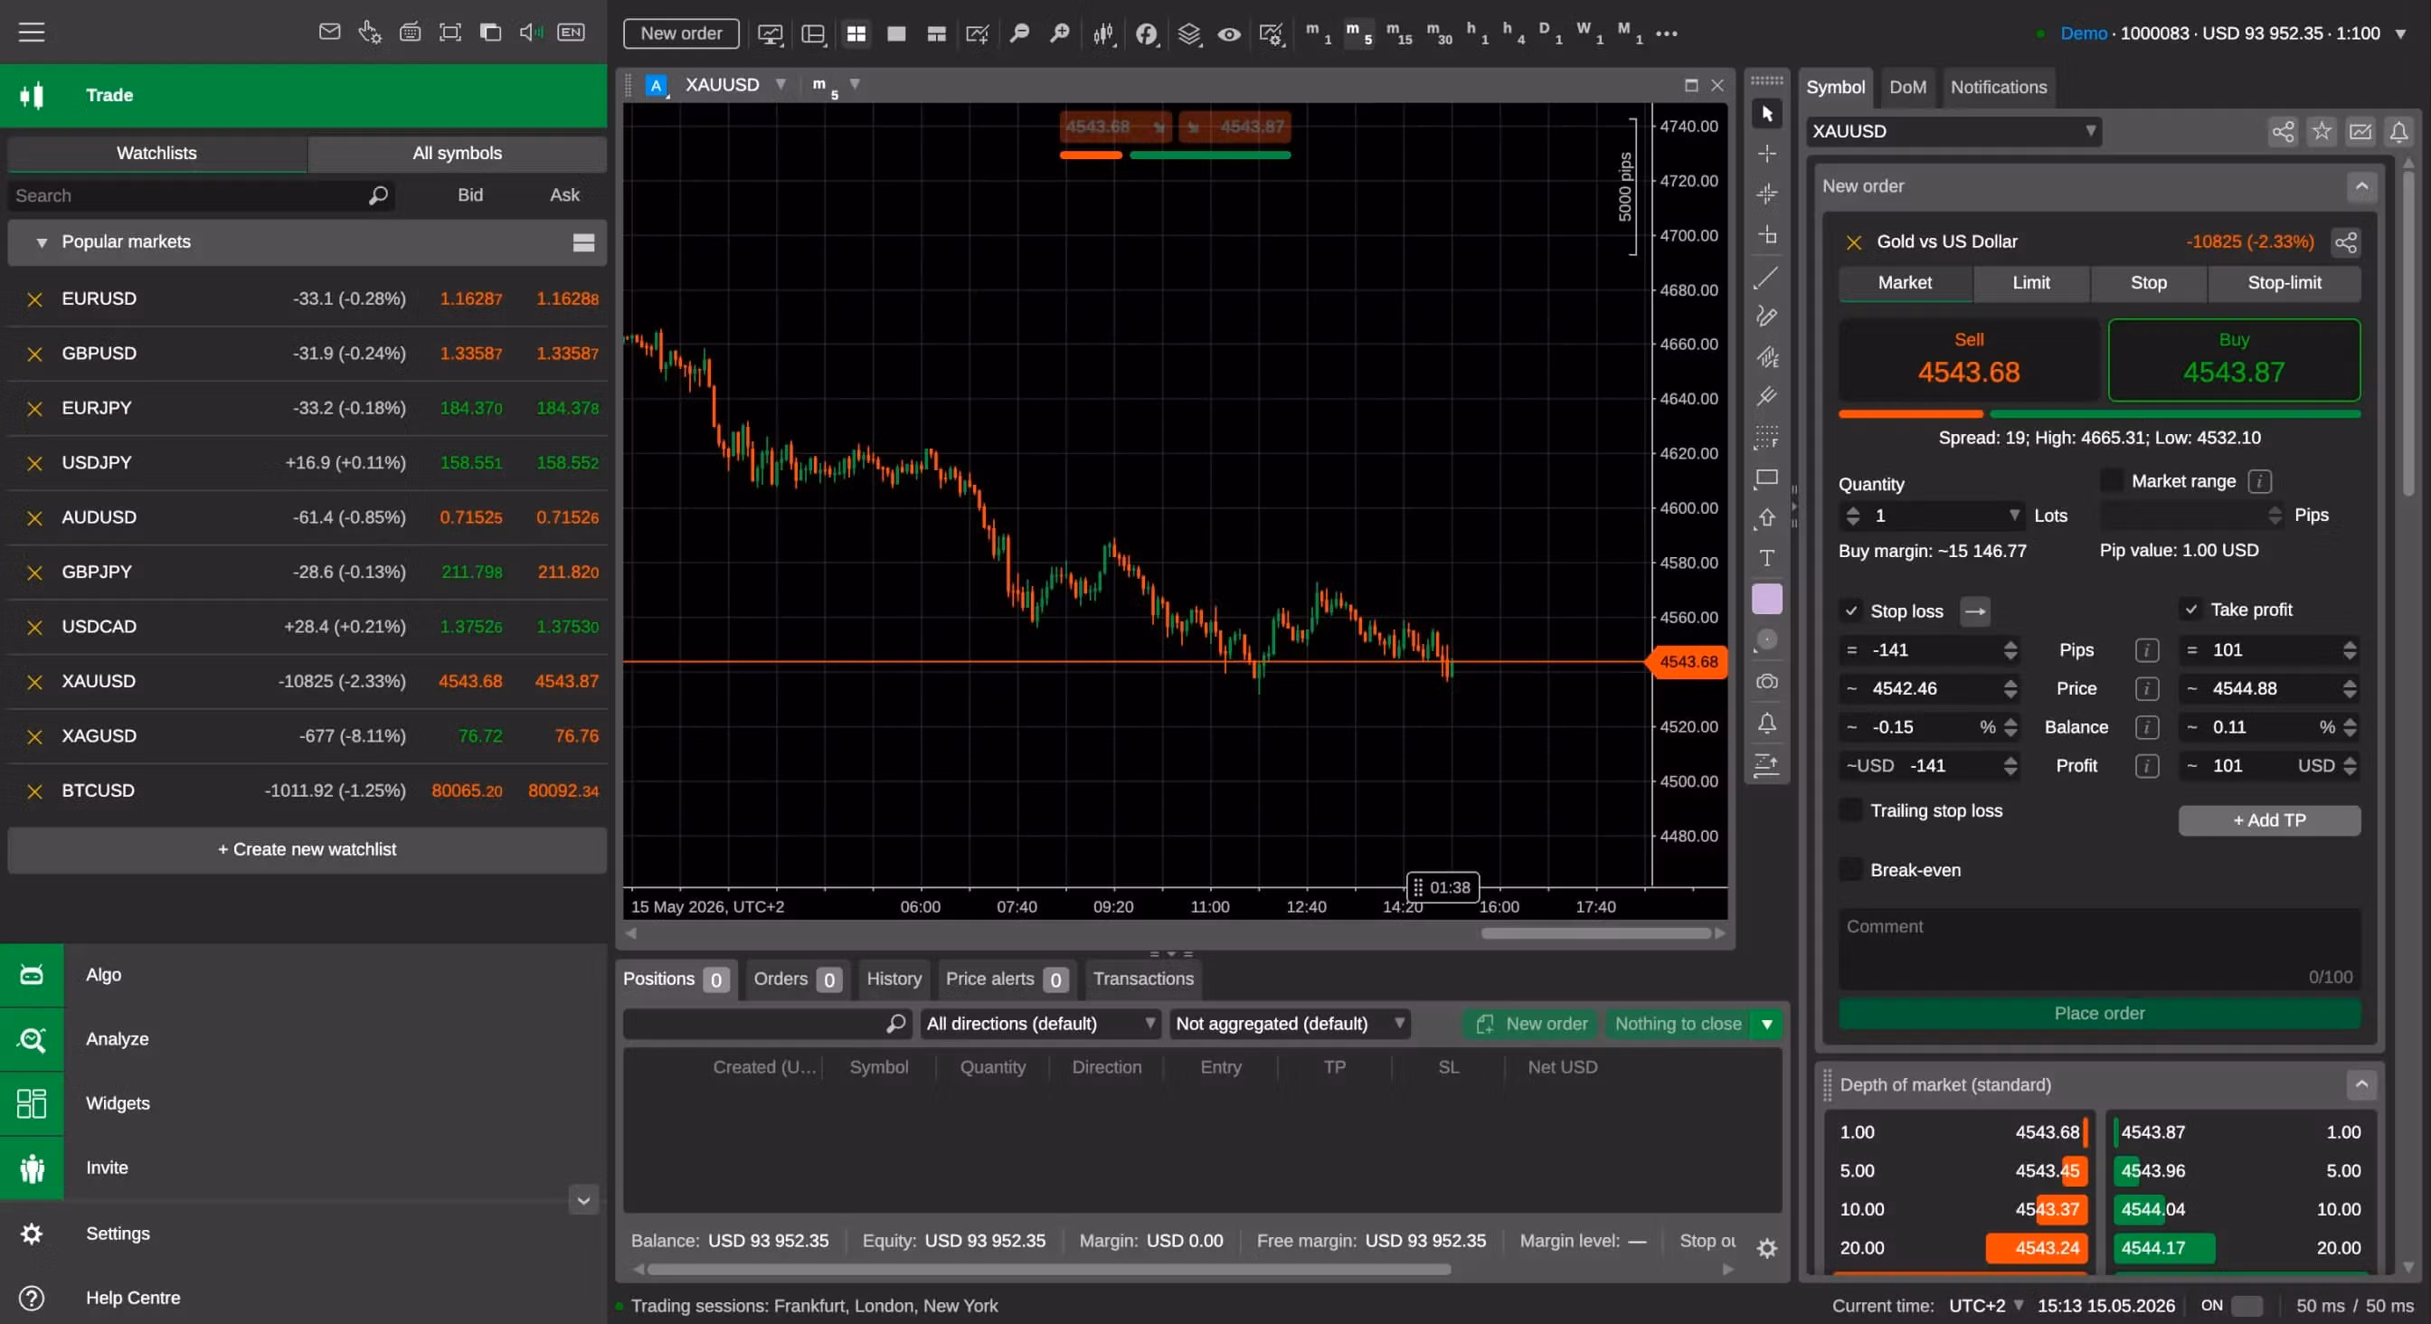Select the crosshair drawing tool
Viewport: 2431px width, 1324px height.
pyautogui.click(x=1766, y=153)
